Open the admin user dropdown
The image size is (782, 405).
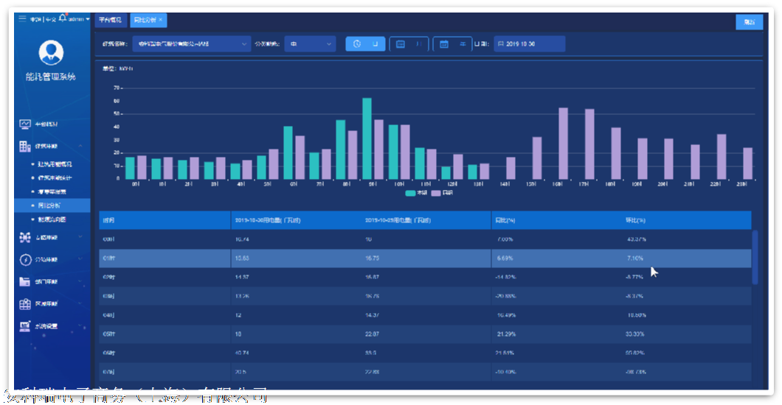(79, 19)
